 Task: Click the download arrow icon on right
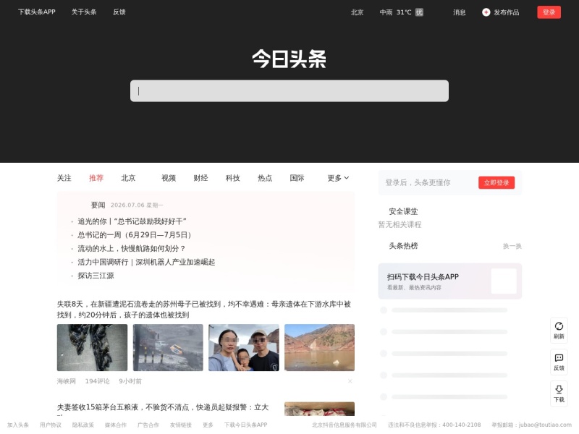click(x=559, y=389)
